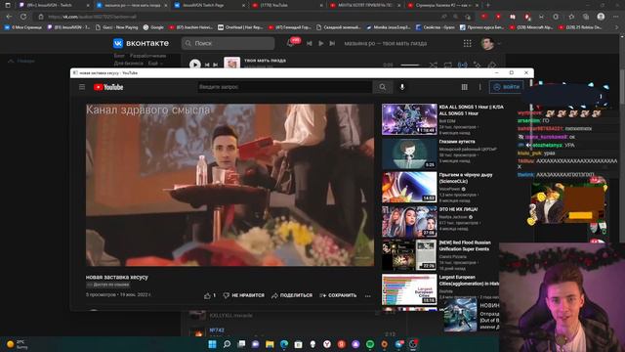
Task: Toggle repeat in VK audio player
Action: (448, 65)
